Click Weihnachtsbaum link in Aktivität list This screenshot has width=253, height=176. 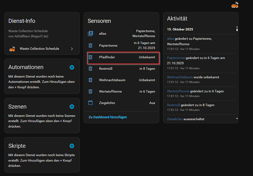point(180,77)
